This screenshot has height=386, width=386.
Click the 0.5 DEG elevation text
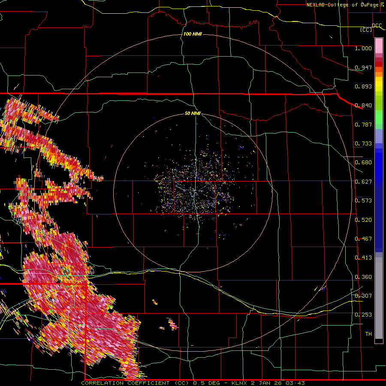pyautogui.click(x=206, y=383)
